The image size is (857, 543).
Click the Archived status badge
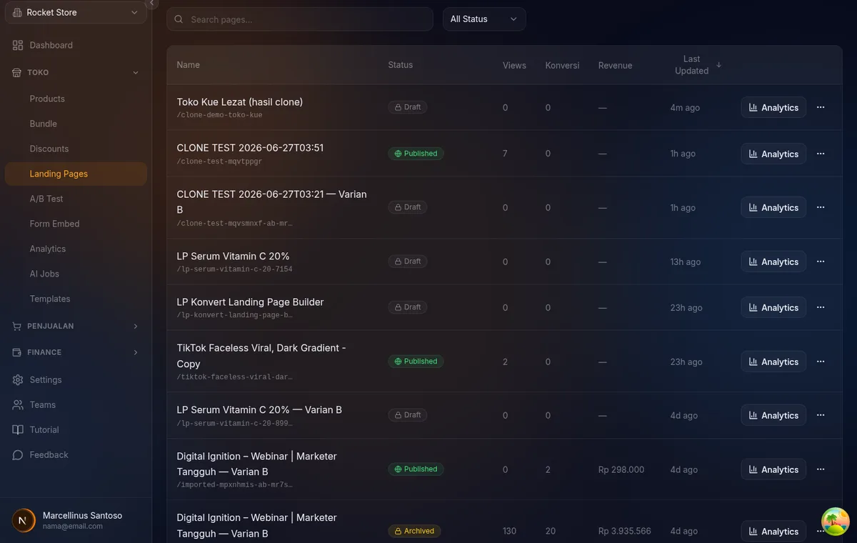pos(414,531)
